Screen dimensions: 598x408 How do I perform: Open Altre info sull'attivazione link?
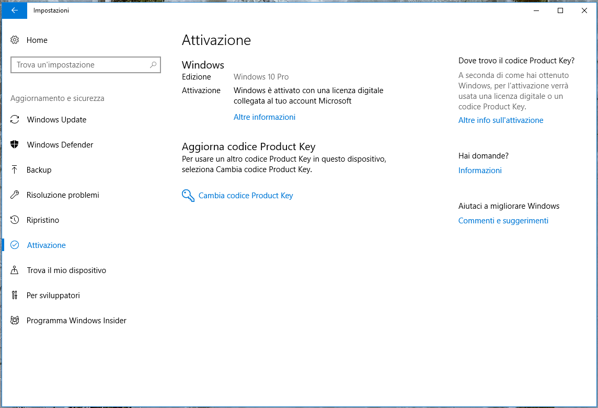(501, 120)
